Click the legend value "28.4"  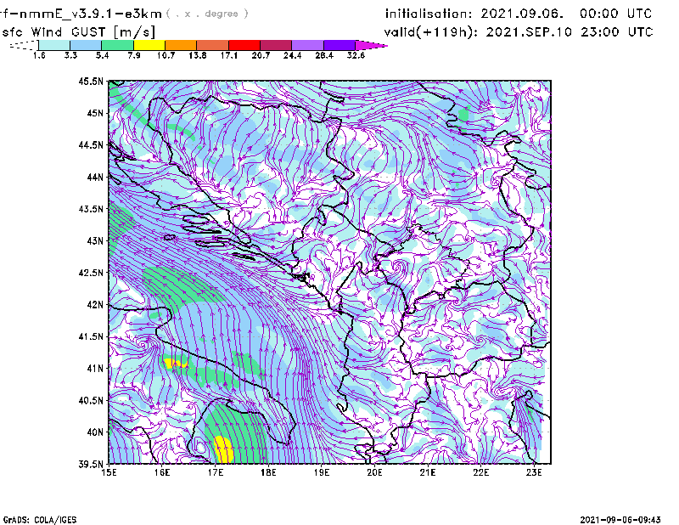(324, 55)
